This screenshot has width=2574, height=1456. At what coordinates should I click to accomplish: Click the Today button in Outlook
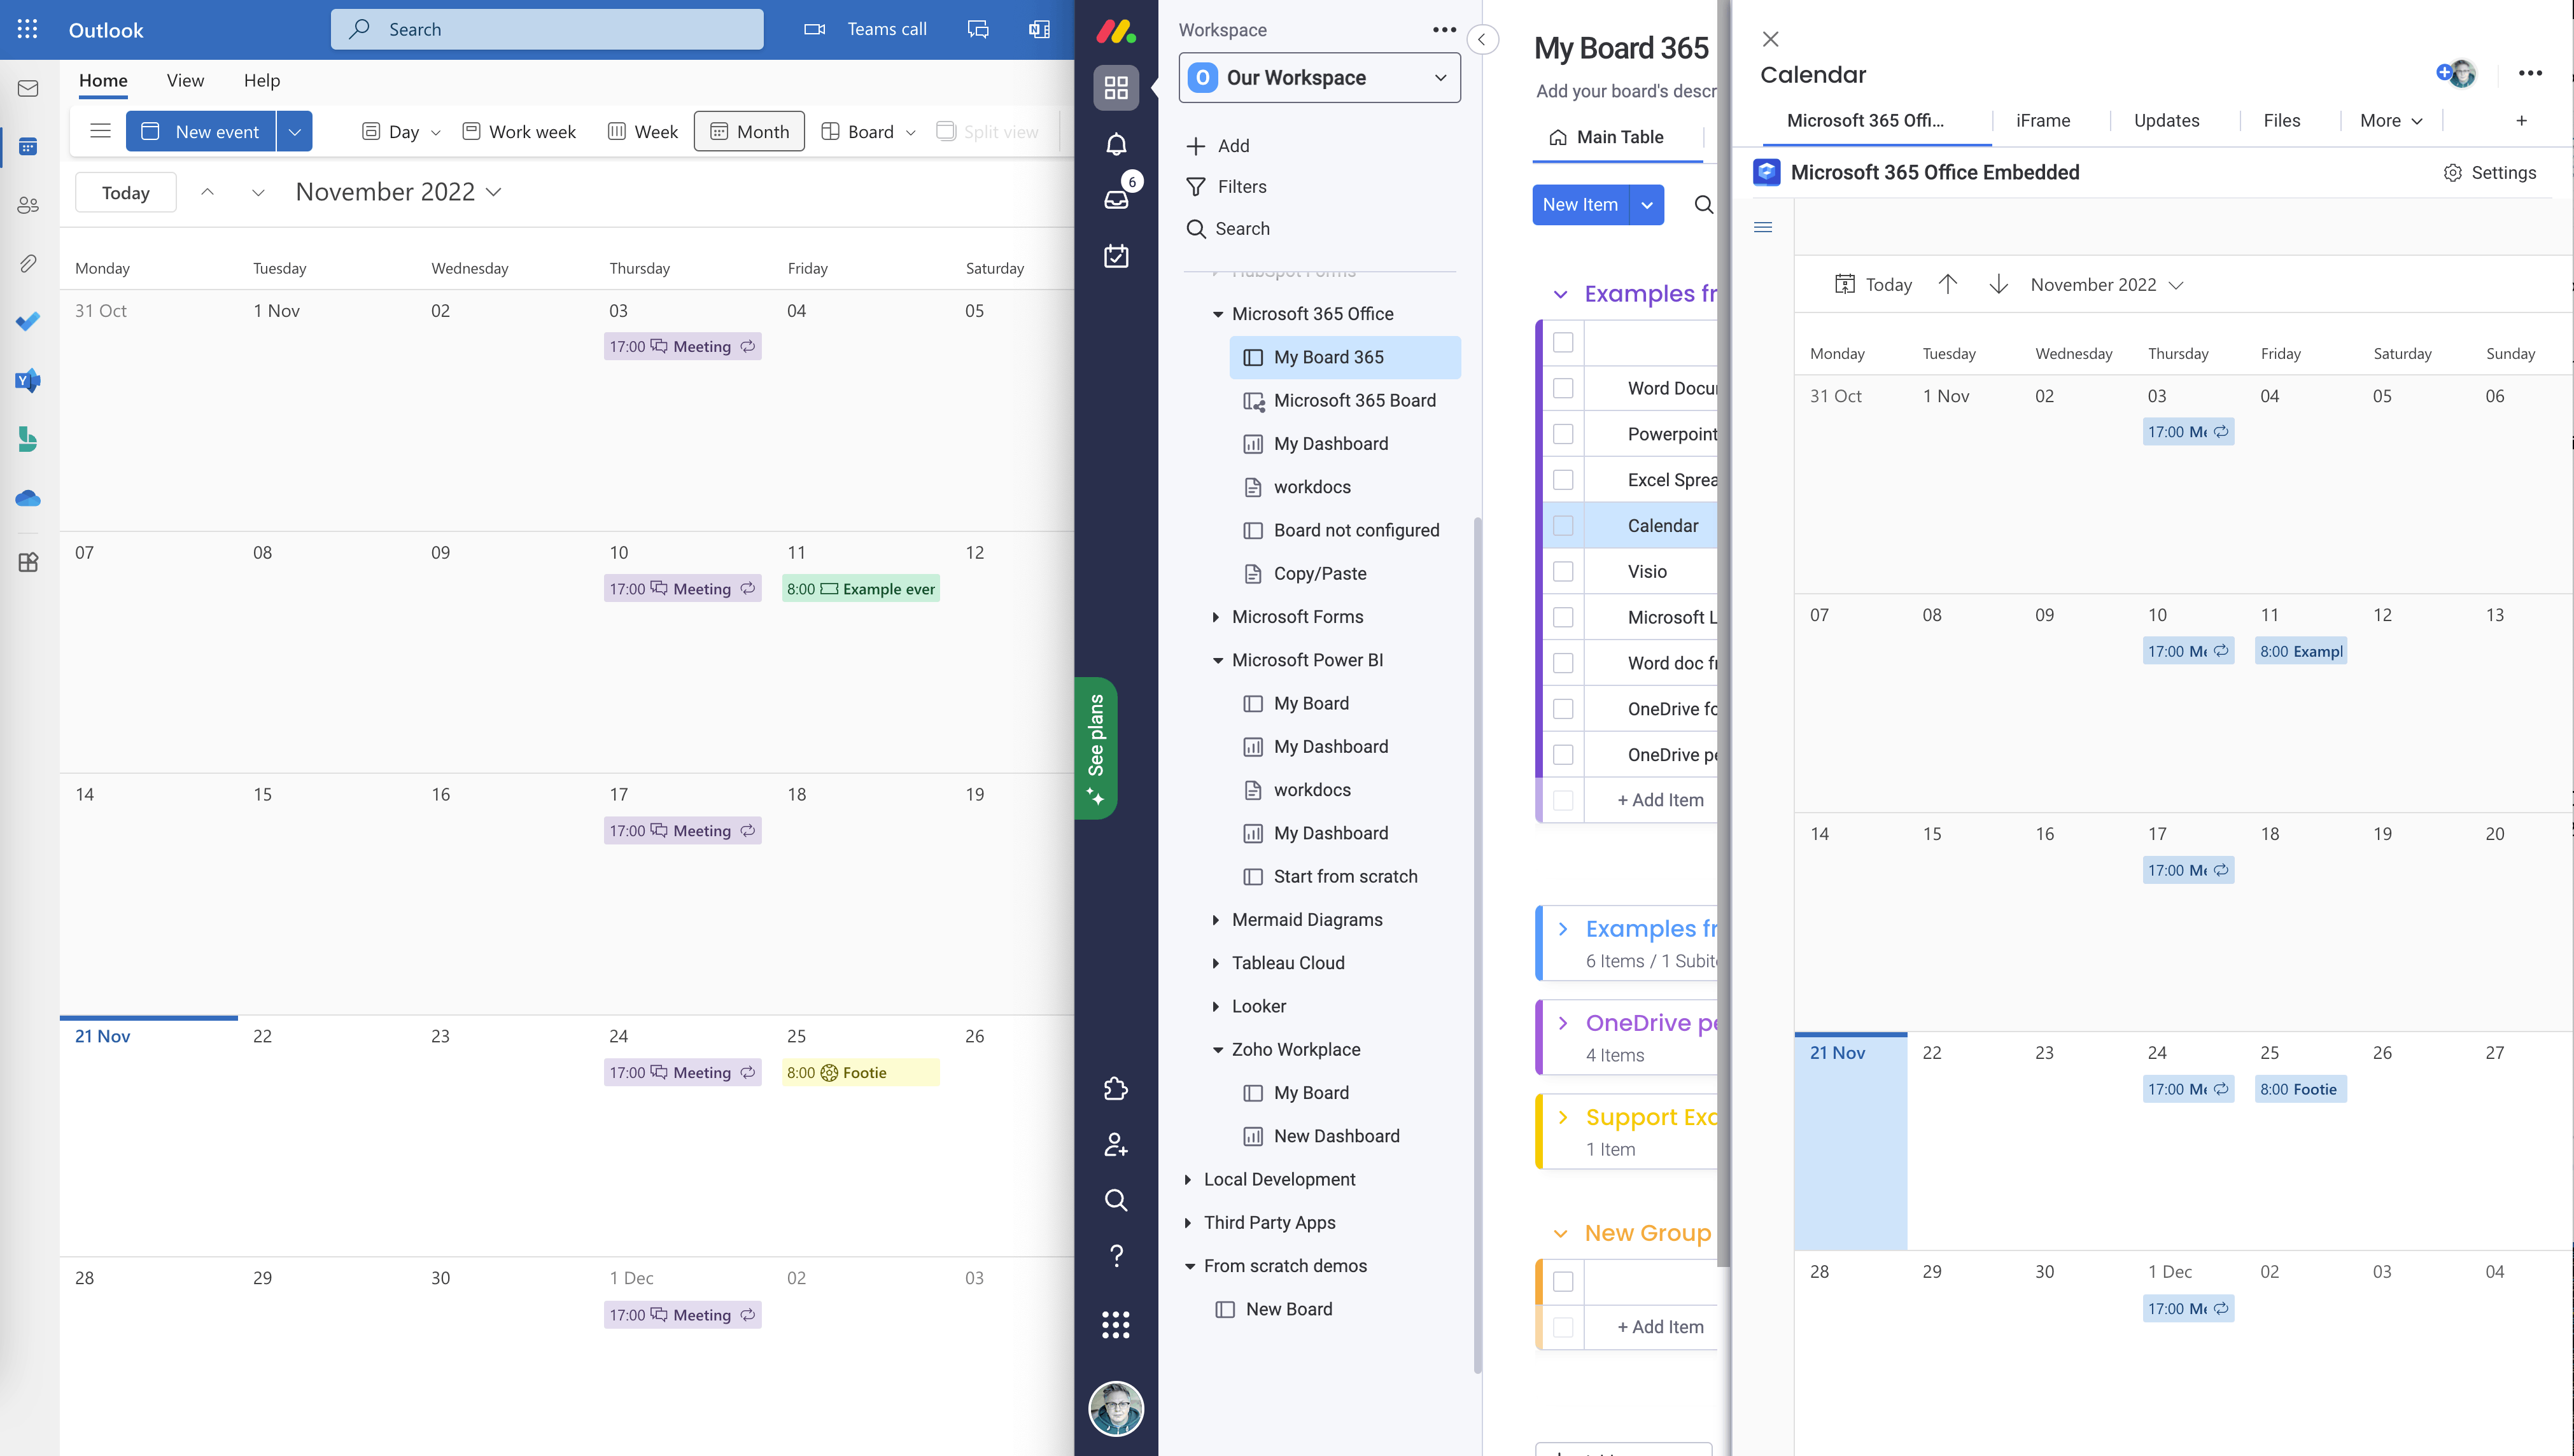125,192
